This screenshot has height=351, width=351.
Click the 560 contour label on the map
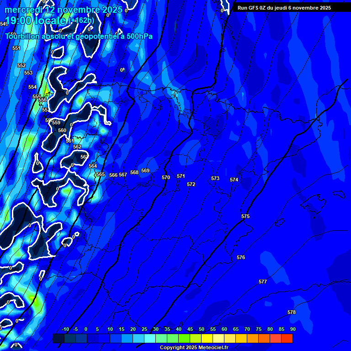62,131
